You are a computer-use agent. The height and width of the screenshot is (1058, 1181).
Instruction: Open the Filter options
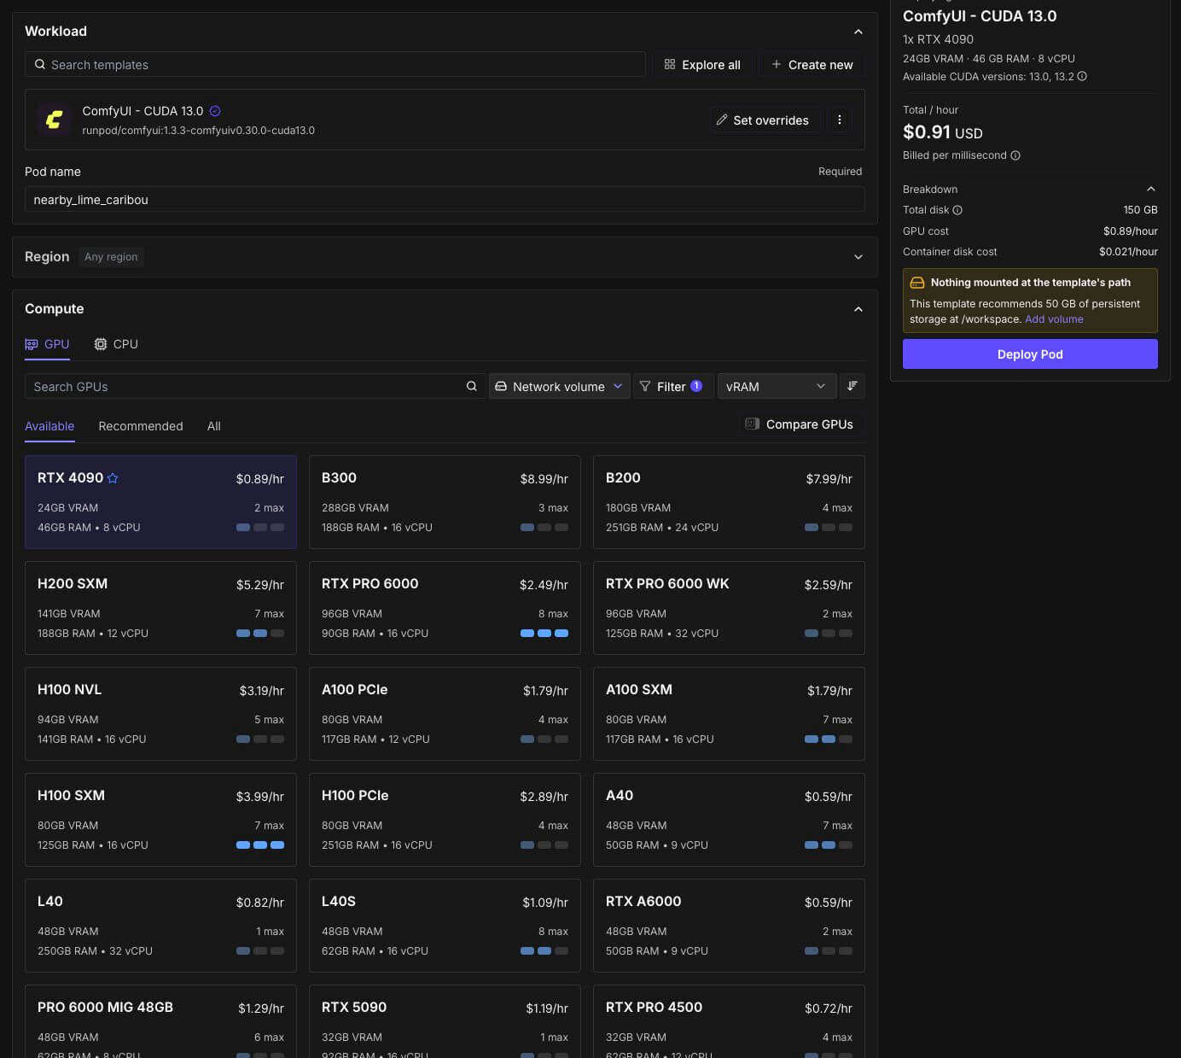coord(673,387)
